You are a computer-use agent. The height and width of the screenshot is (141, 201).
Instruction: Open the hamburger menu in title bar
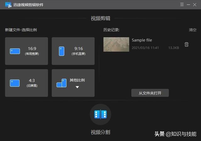tap(182, 5)
